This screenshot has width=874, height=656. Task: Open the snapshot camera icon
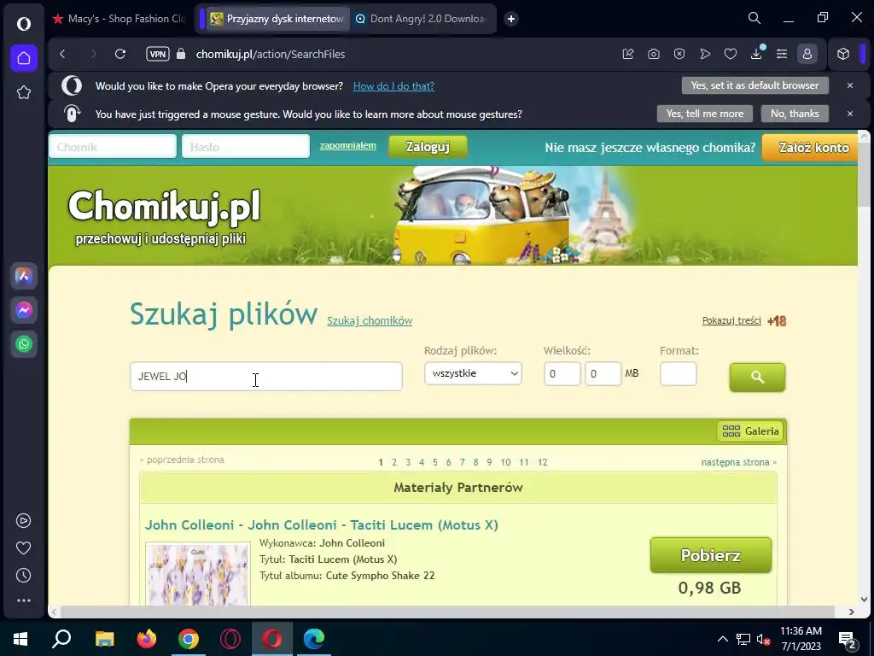(653, 54)
